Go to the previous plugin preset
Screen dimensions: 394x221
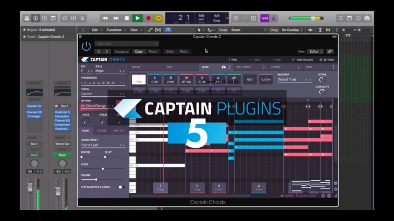99,51
